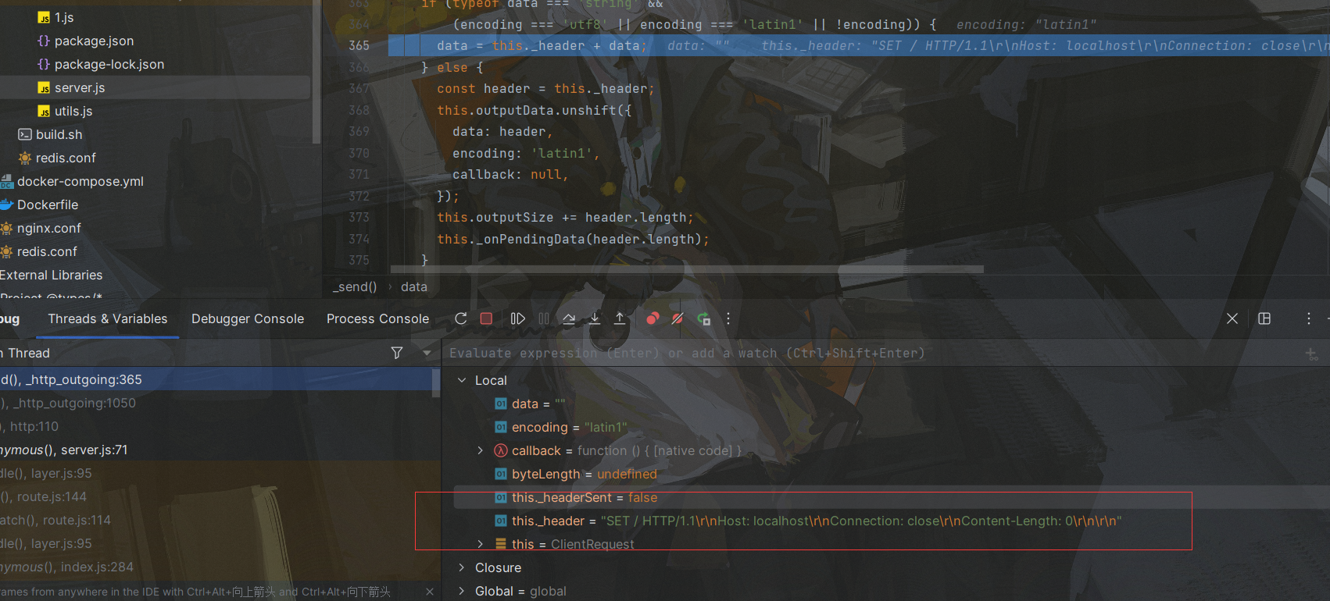Click code line 374 this._onPendingData
Viewport: 1330px width, 601px height.
(x=573, y=239)
